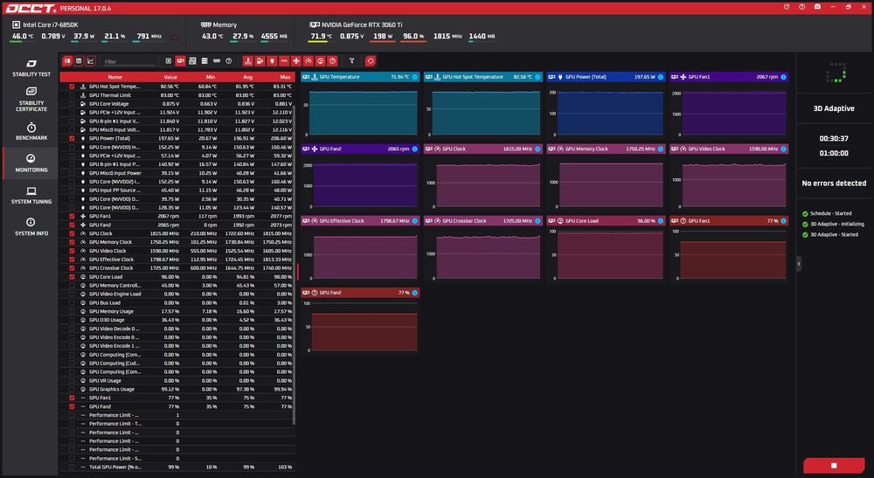Go to the System Tuning page

tap(31, 195)
